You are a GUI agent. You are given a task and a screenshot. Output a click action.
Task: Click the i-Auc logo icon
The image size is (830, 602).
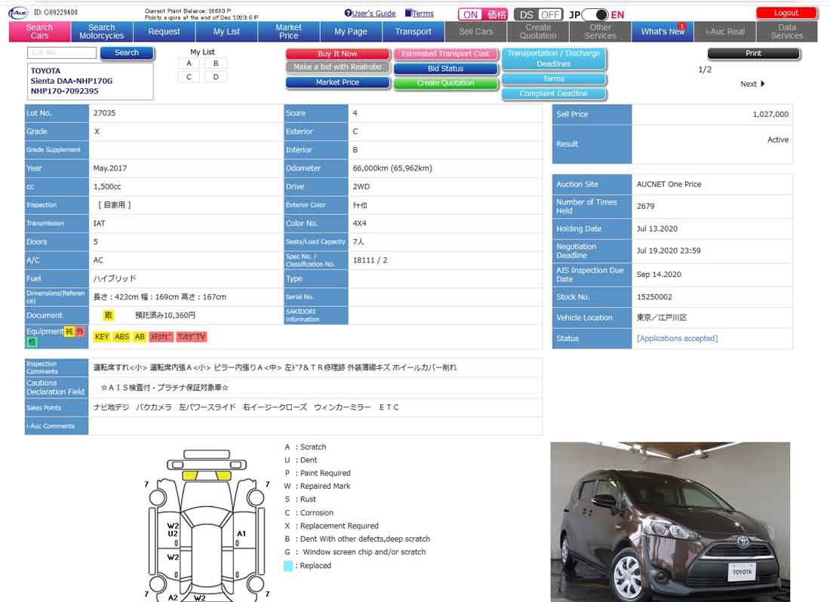(x=19, y=13)
